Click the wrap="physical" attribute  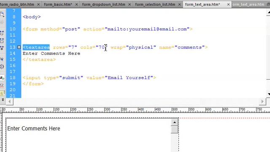coord(133,47)
